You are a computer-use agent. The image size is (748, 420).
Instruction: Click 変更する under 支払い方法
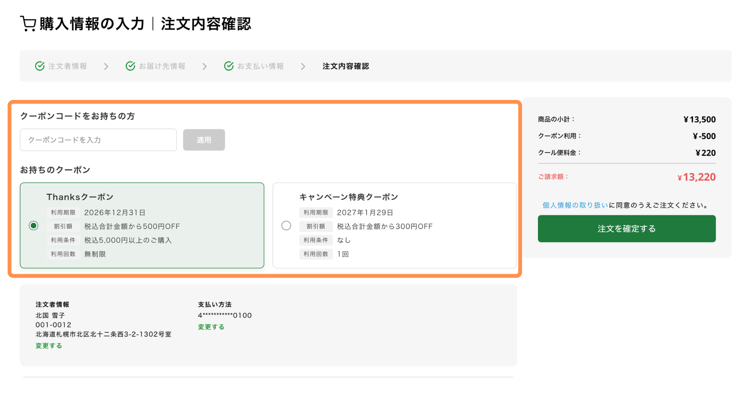click(211, 327)
